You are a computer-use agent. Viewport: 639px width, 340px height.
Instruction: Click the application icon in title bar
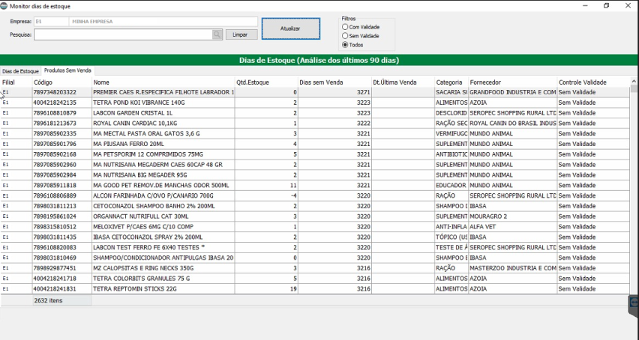click(x=4, y=5)
